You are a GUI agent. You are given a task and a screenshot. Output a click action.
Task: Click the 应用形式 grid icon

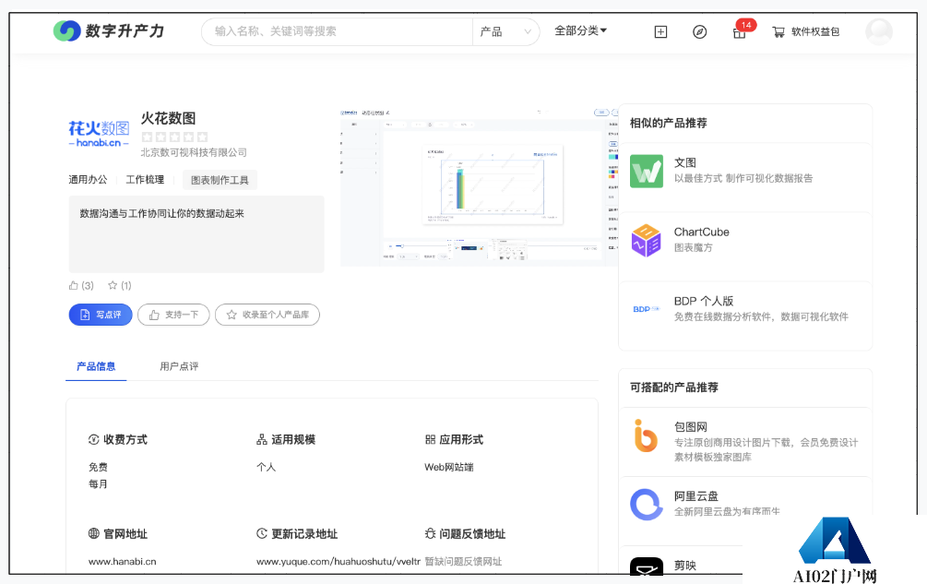click(x=431, y=439)
